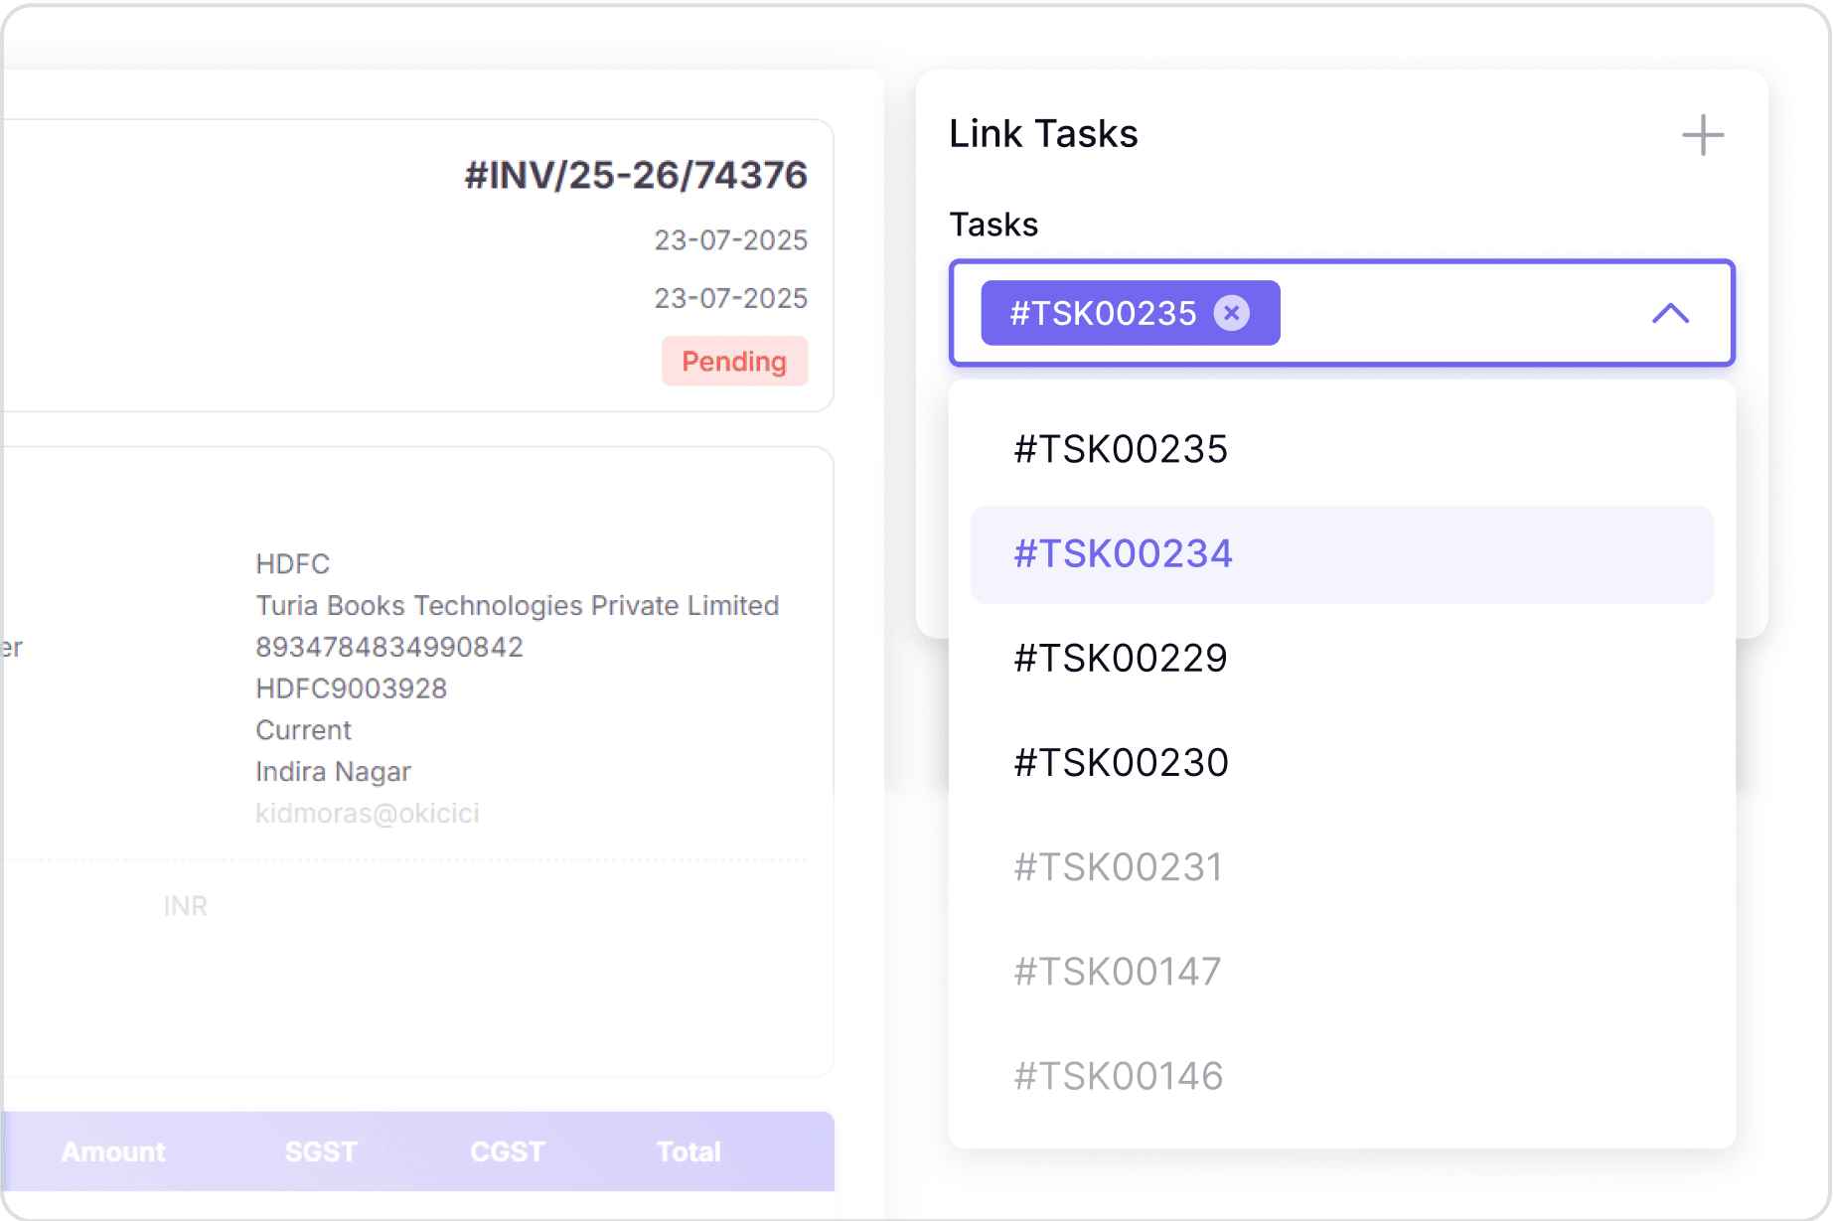Click invoice number #INV/25-26/74376
The image size is (1833, 1221).
(x=636, y=175)
